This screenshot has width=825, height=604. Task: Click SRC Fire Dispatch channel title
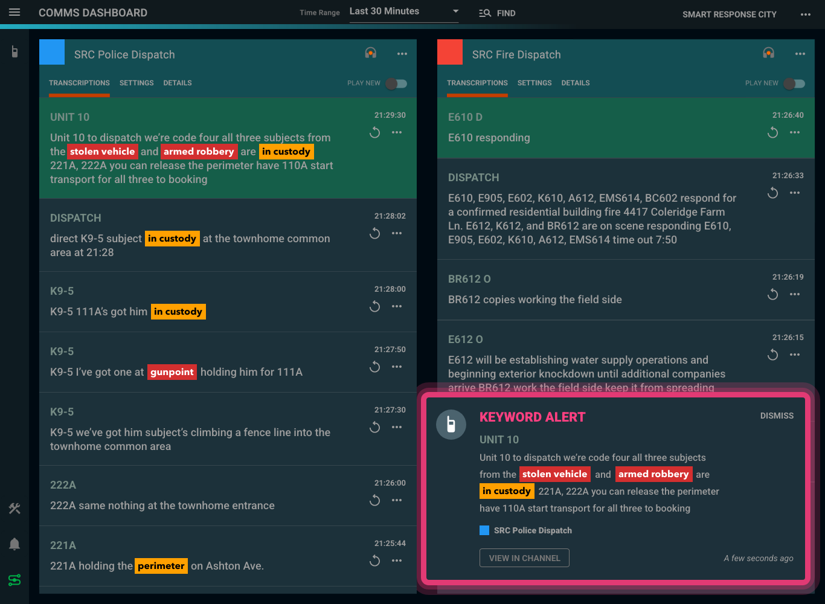(516, 54)
